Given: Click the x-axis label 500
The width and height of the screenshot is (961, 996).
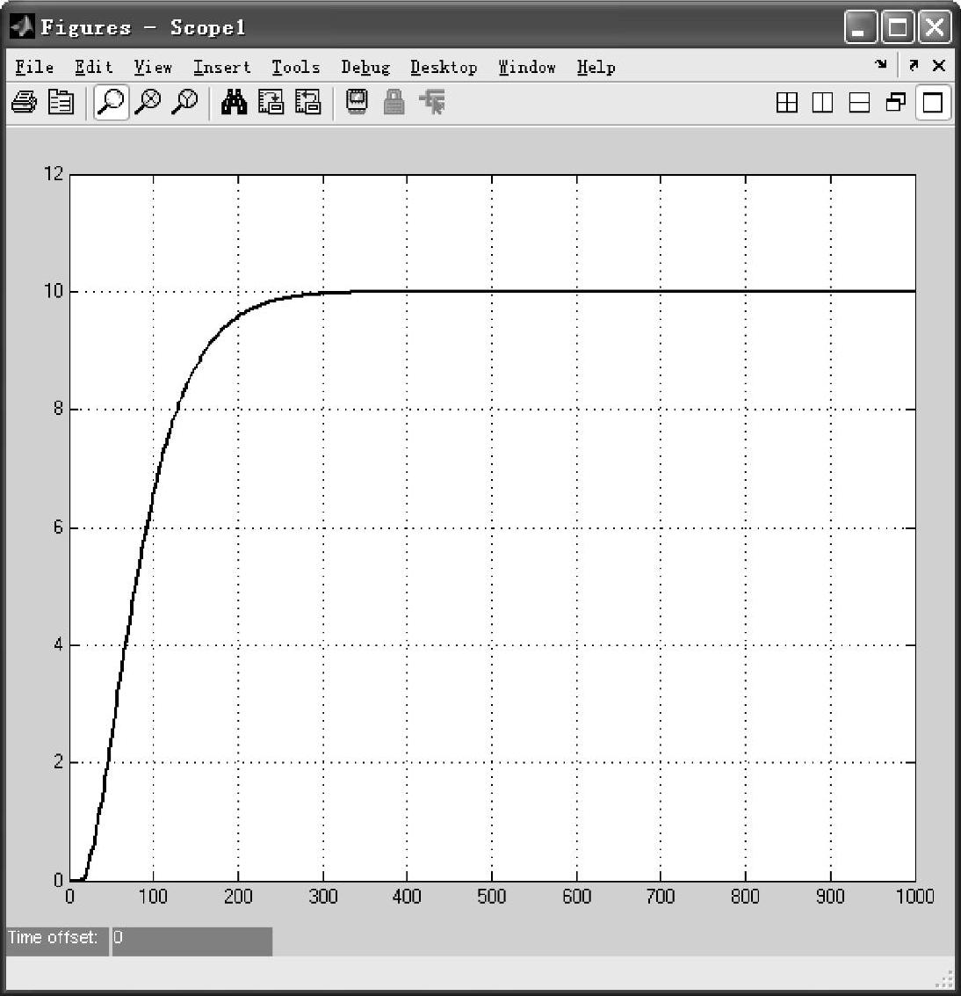Looking at the screenshot, I should [x=491, y=897].
